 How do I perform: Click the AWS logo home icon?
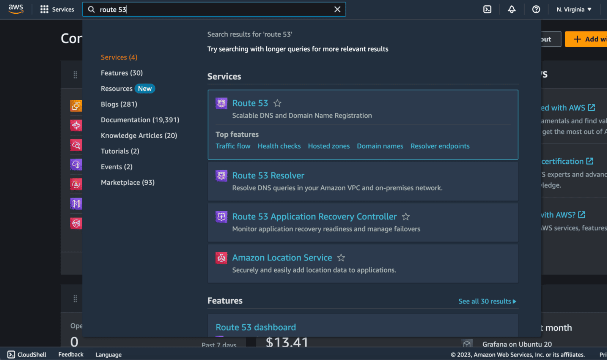[x=16, y=9]
